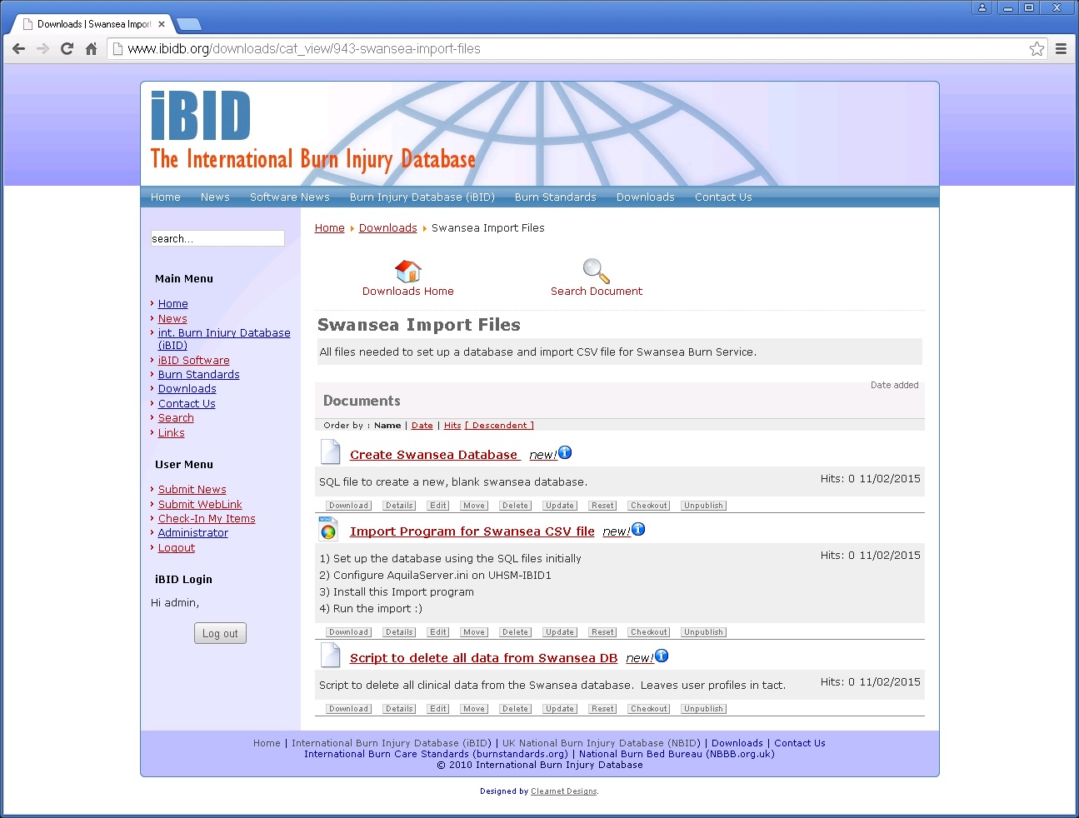The image size is (1079, 818).
Task: Click into the search input field
Action: 217,239
